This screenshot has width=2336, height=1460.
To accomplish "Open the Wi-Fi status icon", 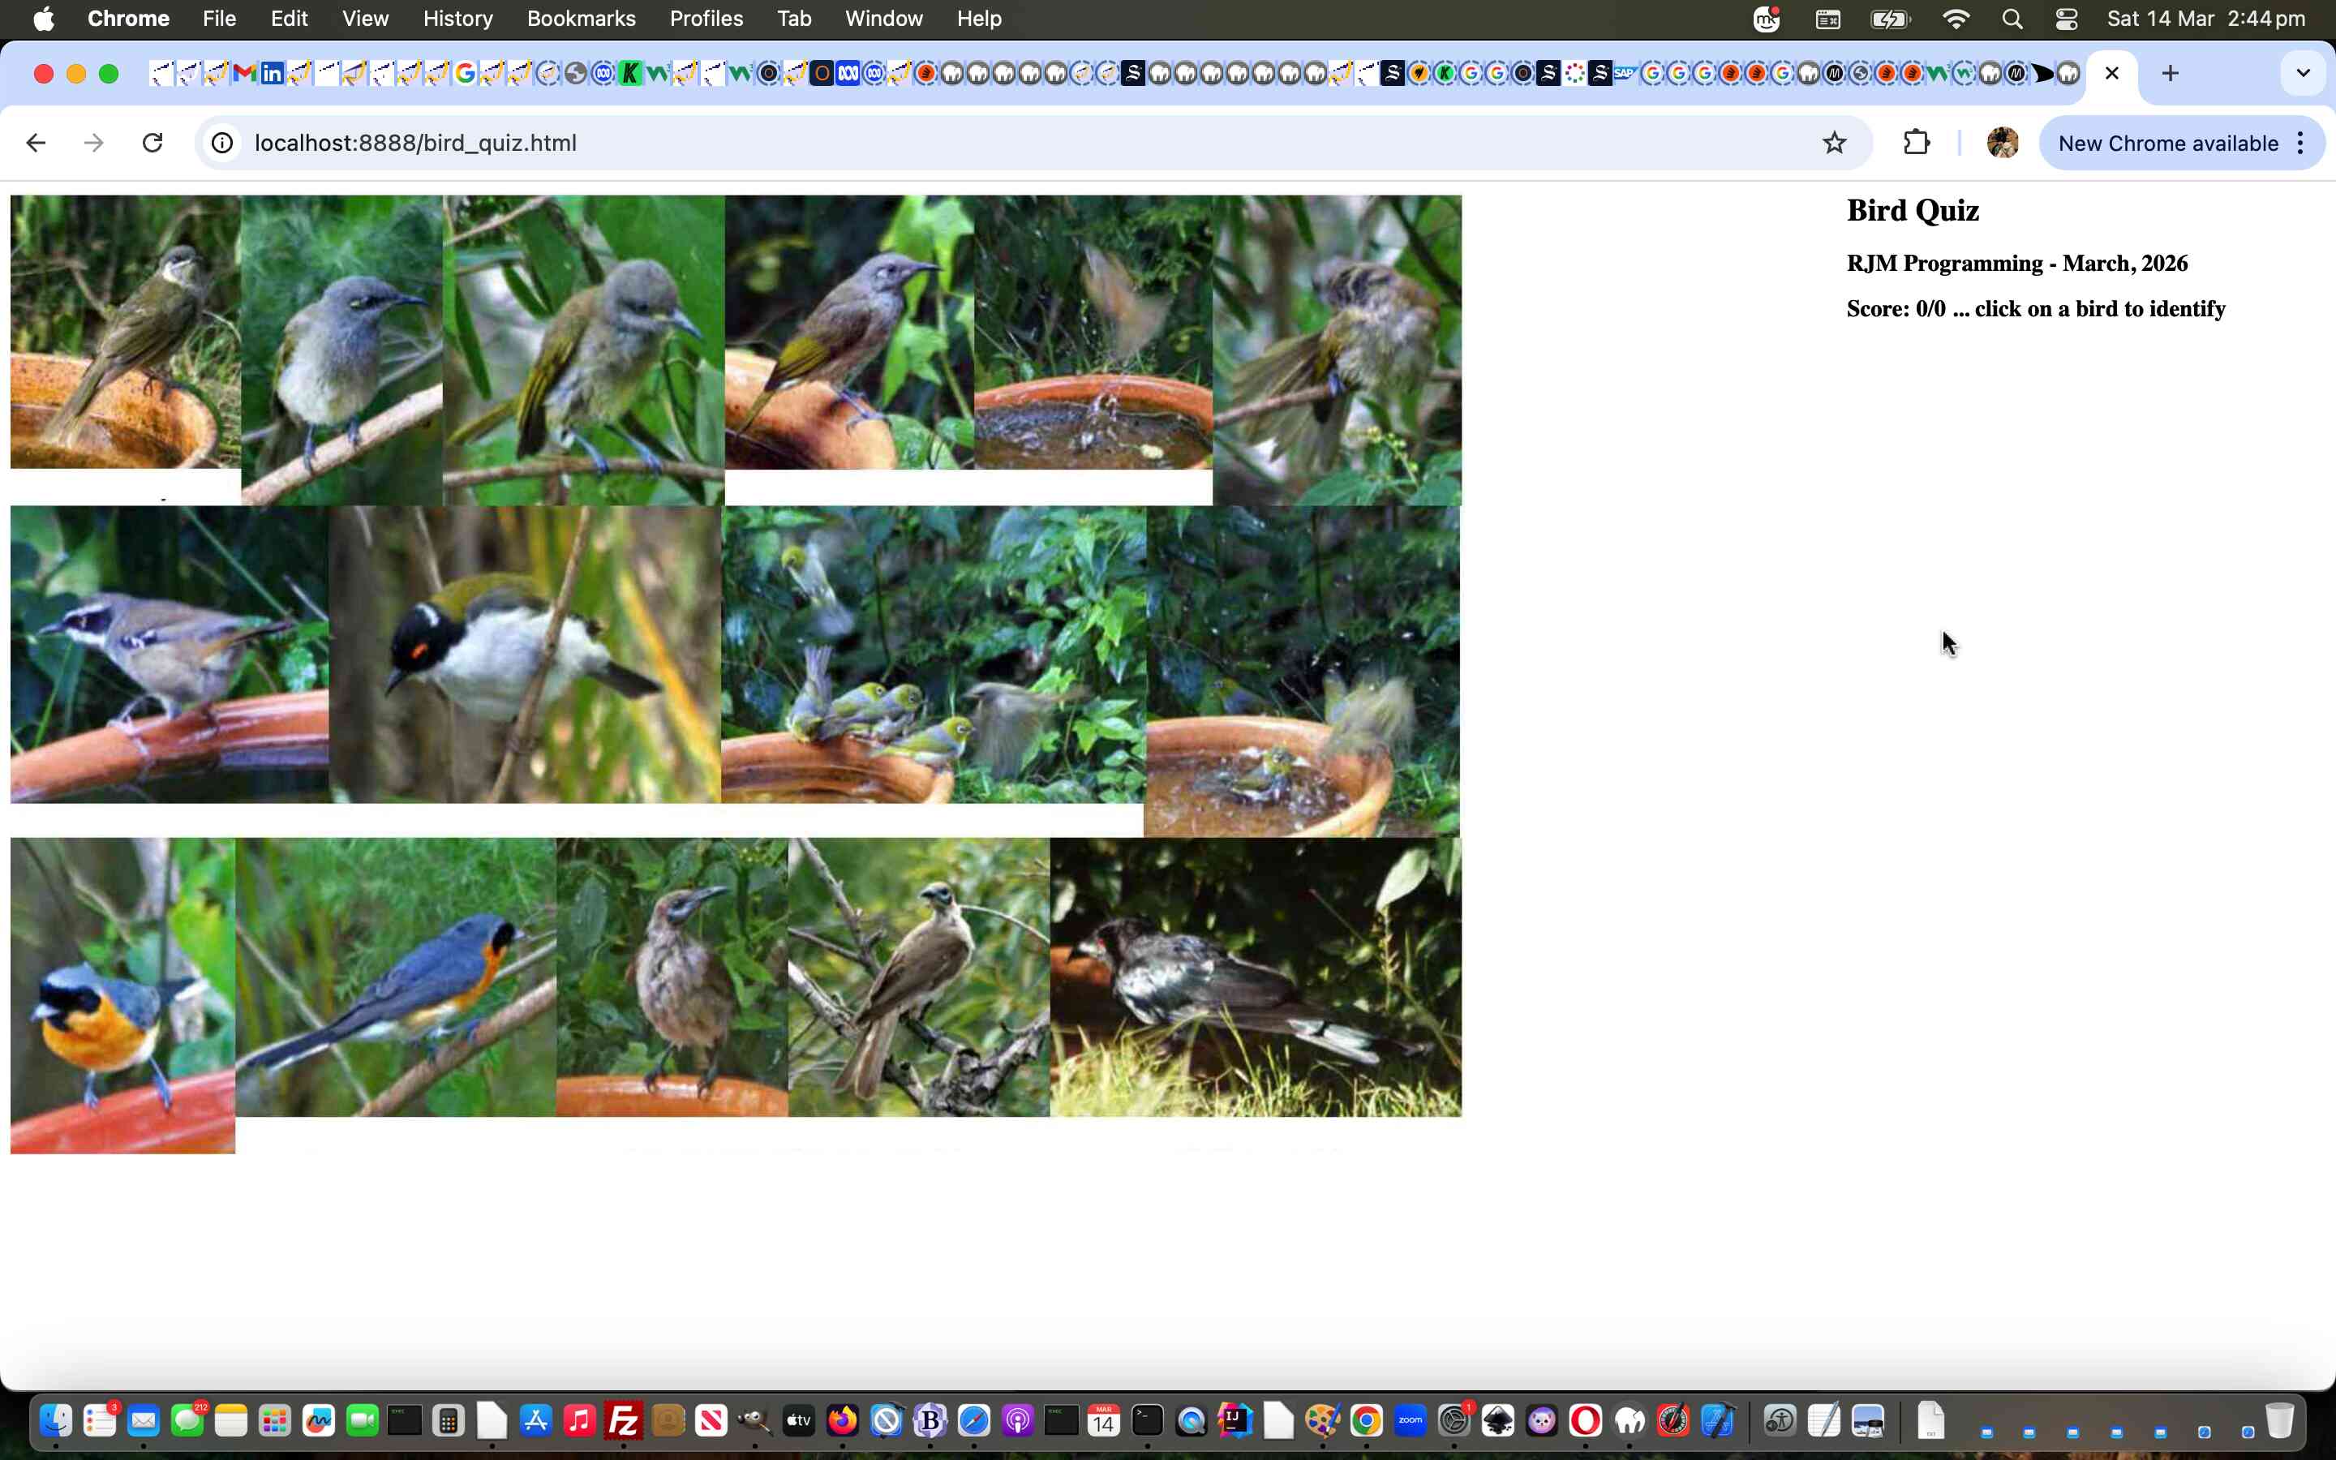I will (x=1956, y=19).
